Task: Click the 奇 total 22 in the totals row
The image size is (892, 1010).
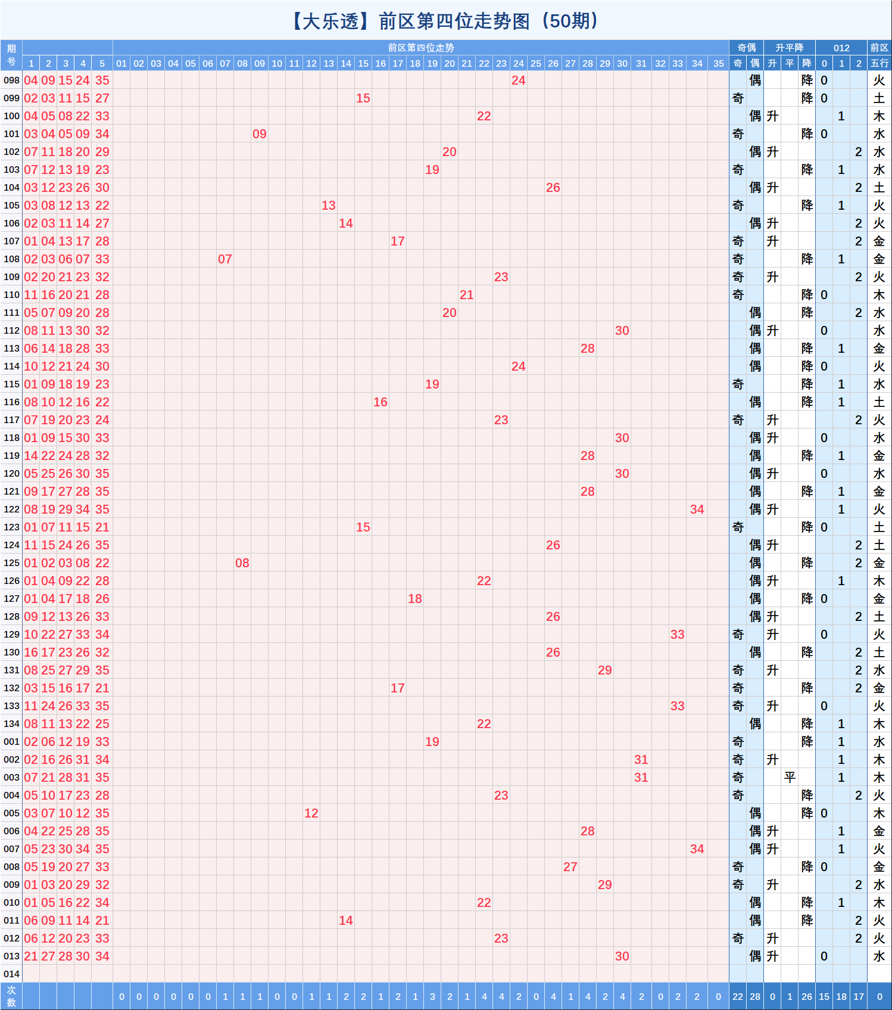Action: [738, 996]
